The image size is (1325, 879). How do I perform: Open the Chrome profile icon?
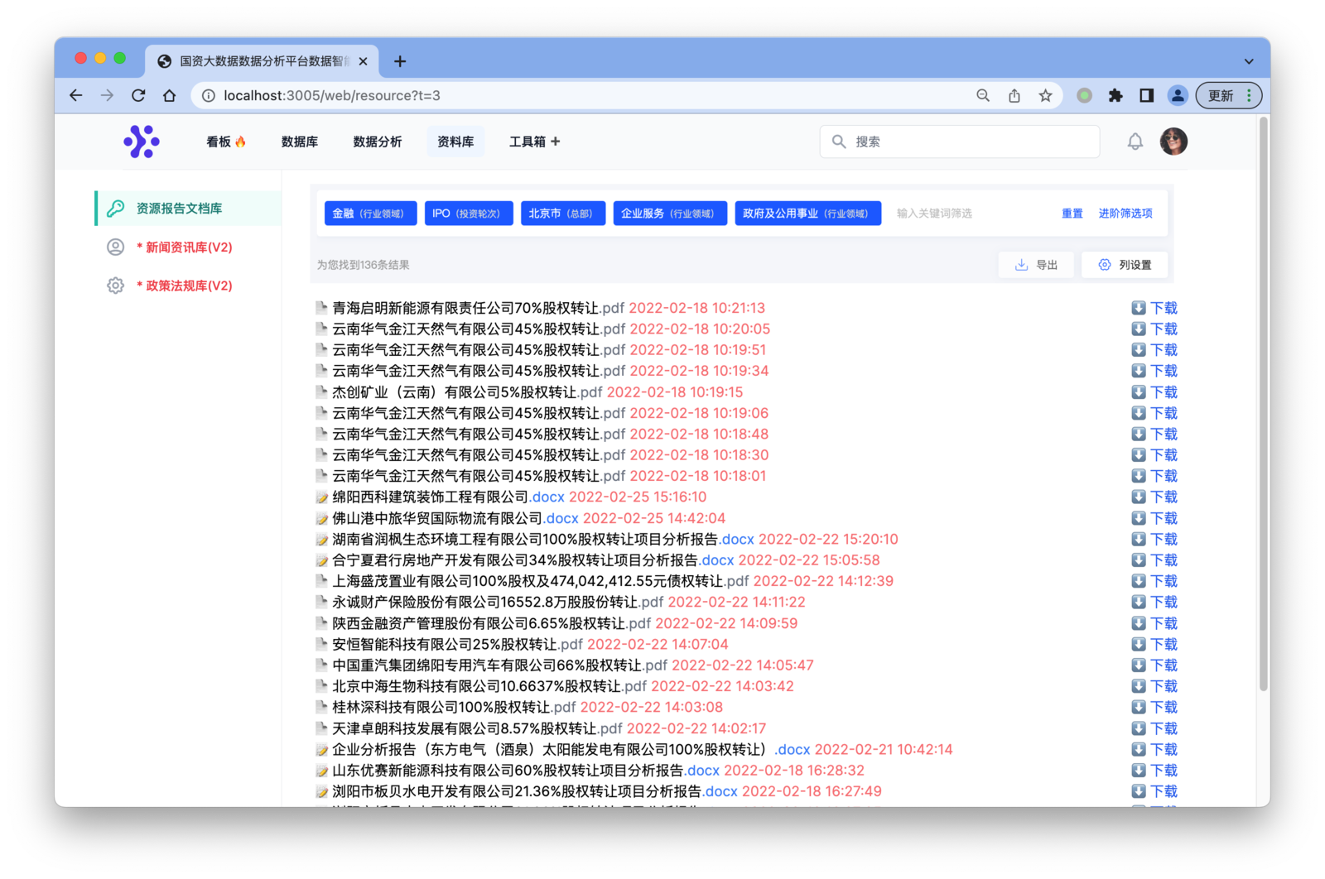(x=1178, y=95)
